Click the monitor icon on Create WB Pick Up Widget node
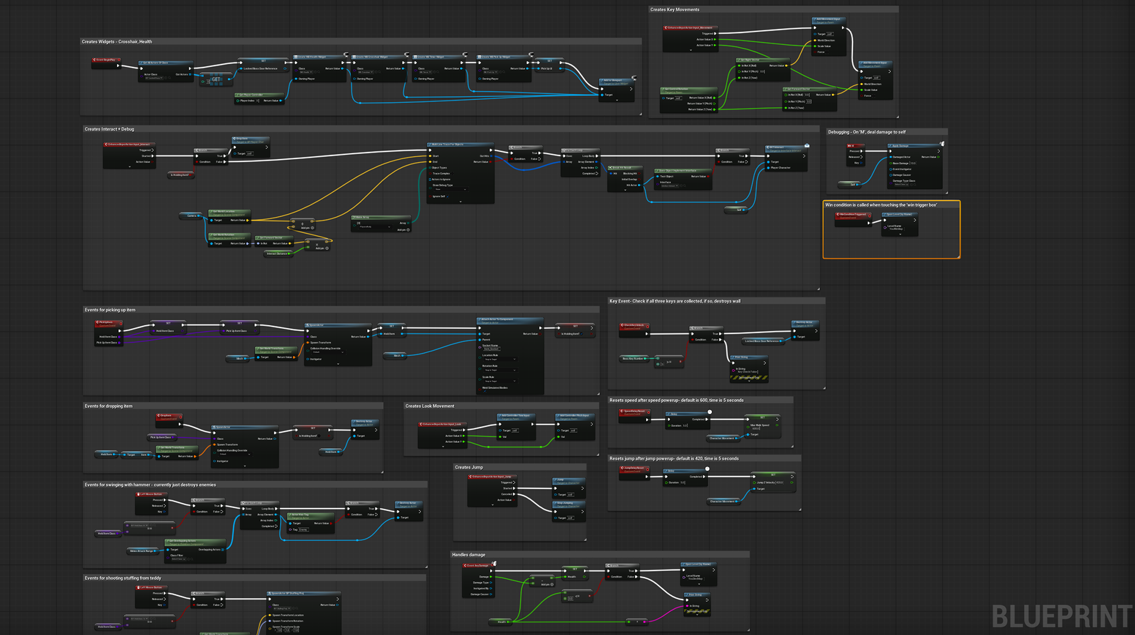 (x=531, y=54)
